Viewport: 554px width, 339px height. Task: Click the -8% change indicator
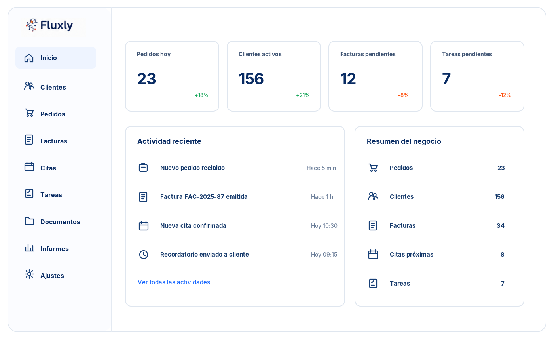pos(403,95)
